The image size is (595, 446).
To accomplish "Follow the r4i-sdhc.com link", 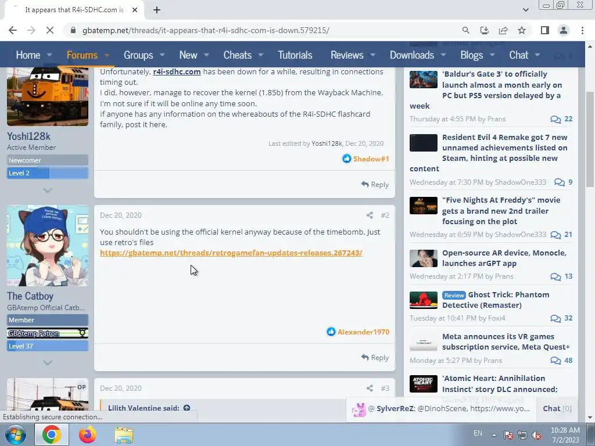I will [x=177, y=71].
